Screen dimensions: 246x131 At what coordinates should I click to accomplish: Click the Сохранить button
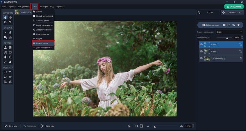click(x=234, y=6)
